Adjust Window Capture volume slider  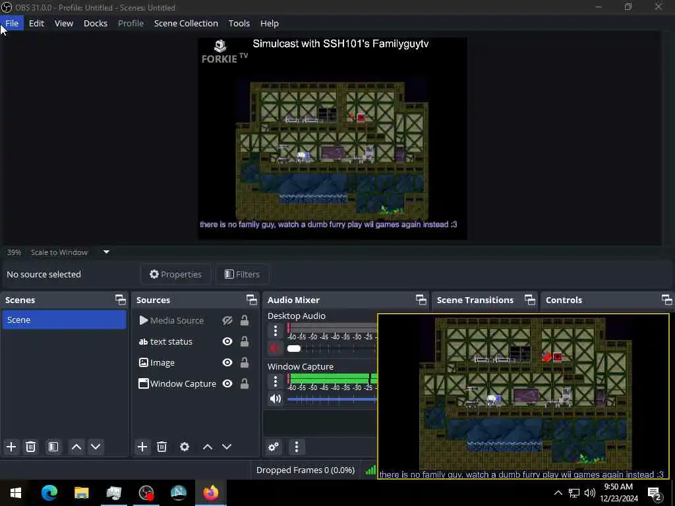pos(332,399)
